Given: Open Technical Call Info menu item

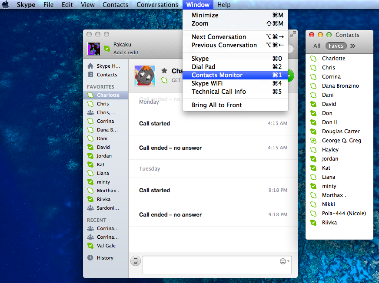Looking at the screenshot, I should tap(235, 92).
